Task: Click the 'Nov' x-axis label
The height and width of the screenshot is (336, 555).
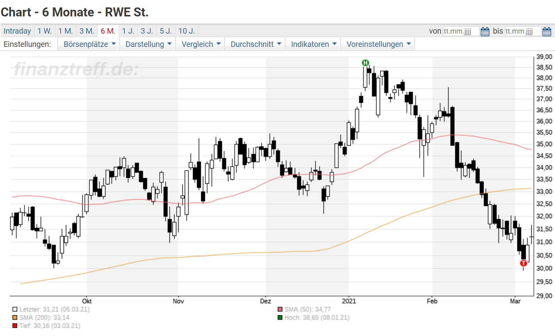Action: 178,301
